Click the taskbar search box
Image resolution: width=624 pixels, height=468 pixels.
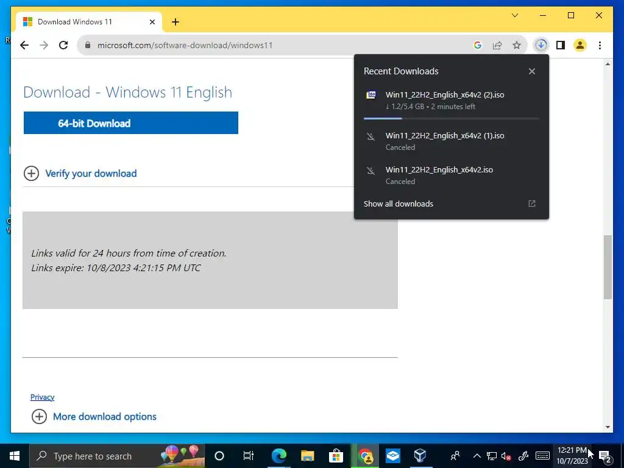click(x=118, y=456)
